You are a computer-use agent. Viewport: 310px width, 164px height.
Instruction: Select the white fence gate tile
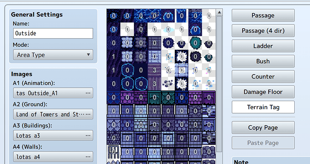click(x=114, y=152)
